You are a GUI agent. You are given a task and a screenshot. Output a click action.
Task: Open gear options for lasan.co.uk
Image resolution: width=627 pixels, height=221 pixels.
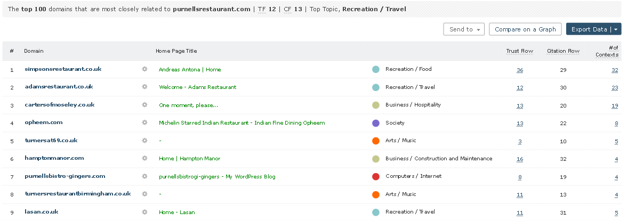[x=144, y=212]
